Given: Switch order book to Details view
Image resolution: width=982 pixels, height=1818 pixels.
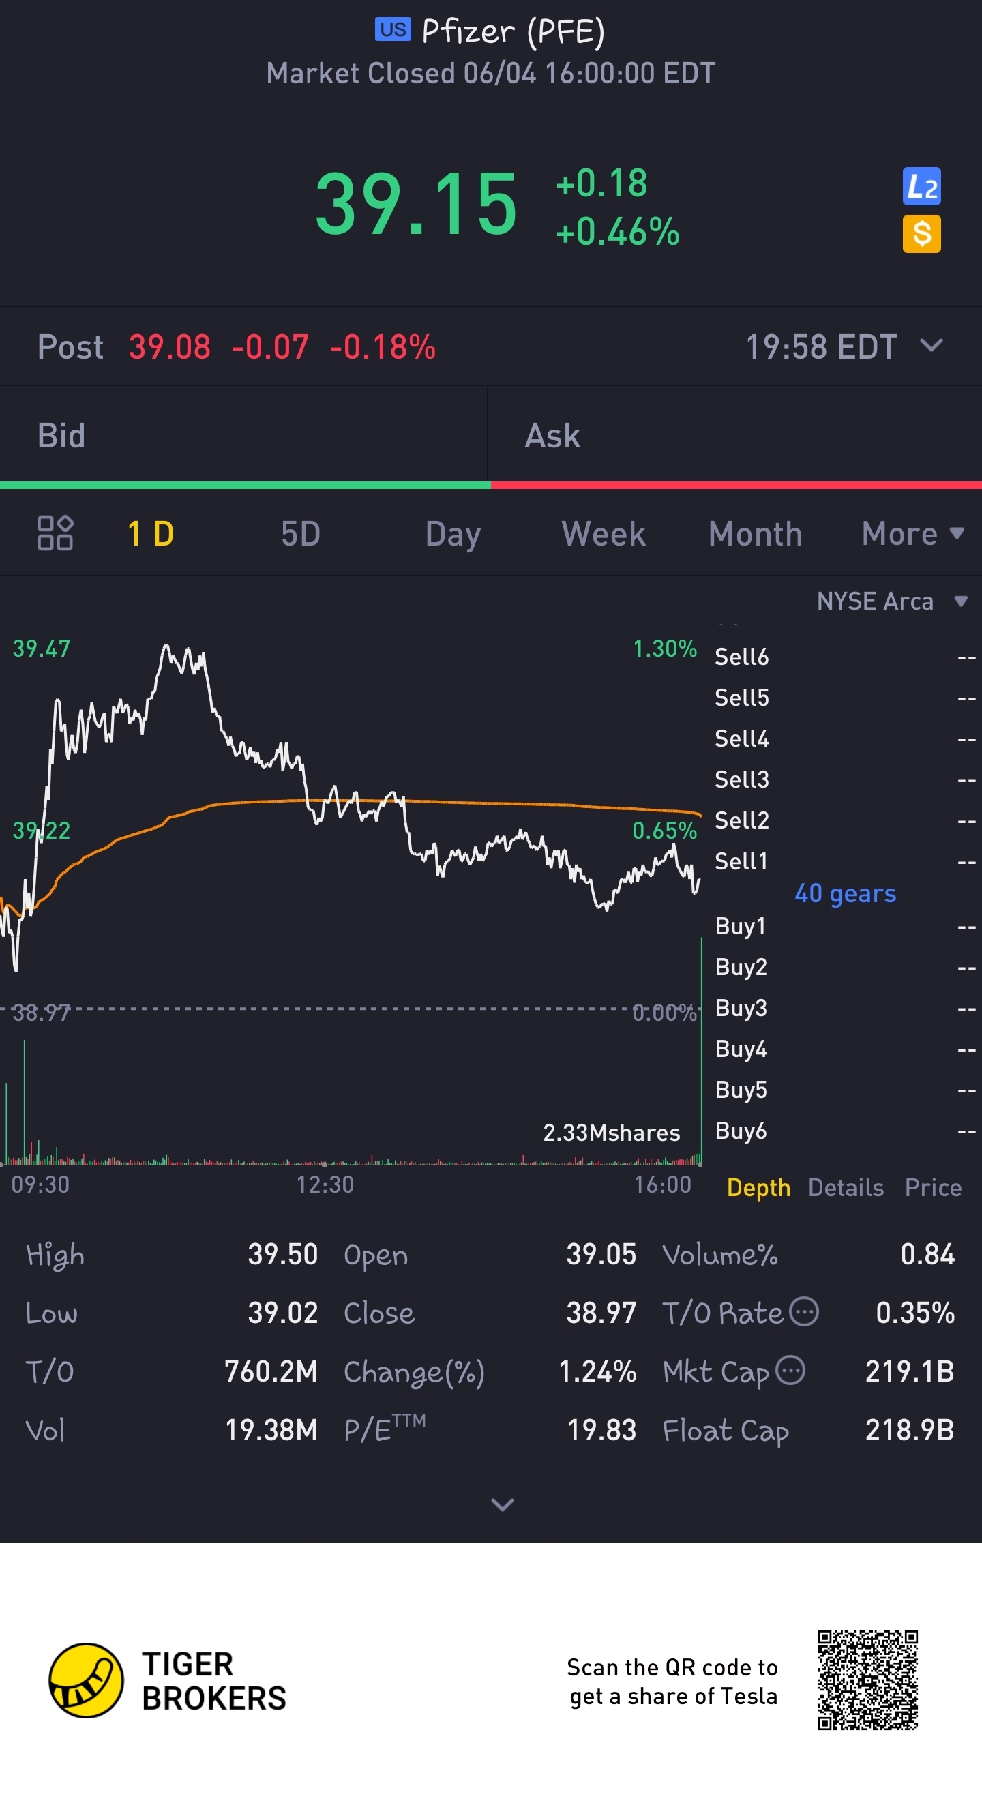Looking at the screenshot, I should [845, 1188].
